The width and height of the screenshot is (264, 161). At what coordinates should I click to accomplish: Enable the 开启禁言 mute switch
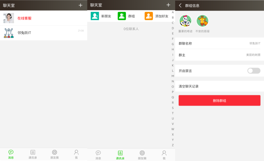253,71
